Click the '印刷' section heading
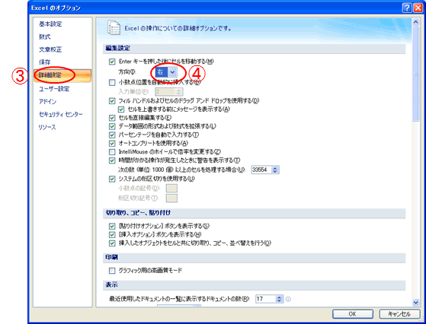426x324 pixels. [112, 257]
